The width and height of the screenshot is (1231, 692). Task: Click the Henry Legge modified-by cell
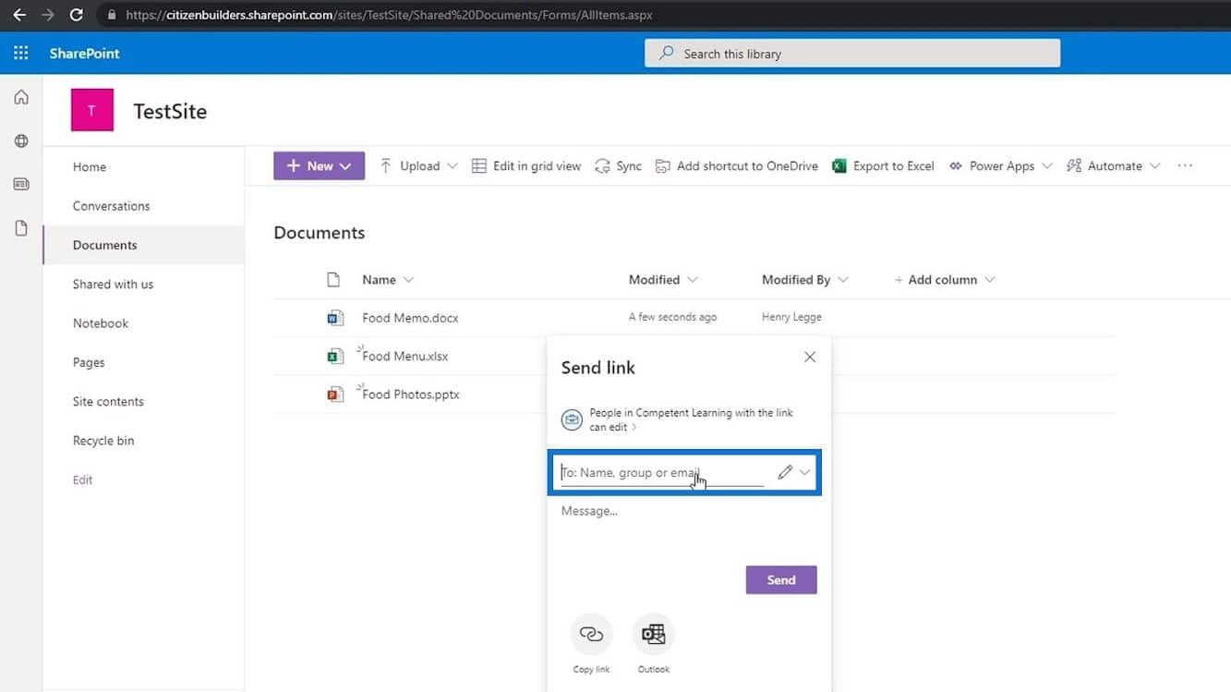pos(791,317)
